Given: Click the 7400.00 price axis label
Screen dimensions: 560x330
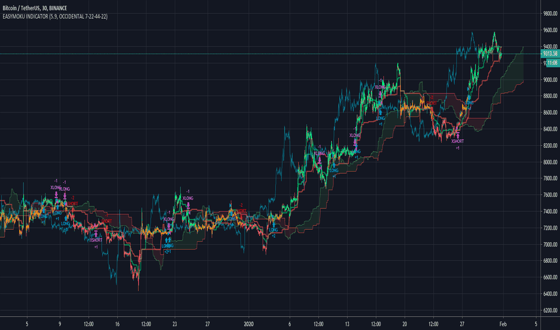Looking at the screenshot, I should pos(550,212).
